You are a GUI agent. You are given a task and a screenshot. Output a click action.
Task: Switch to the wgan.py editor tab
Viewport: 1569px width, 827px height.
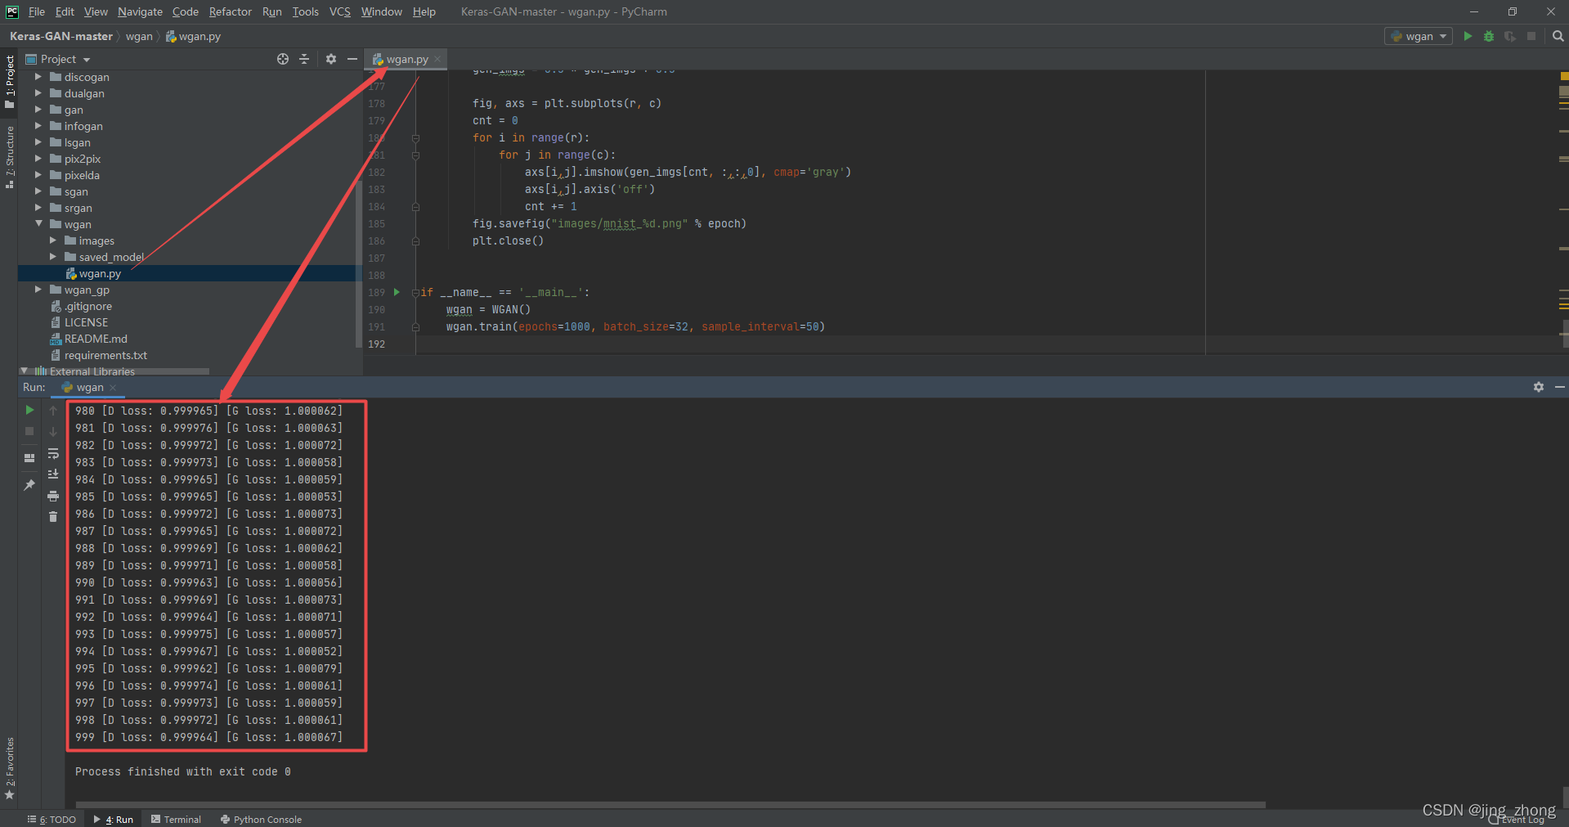[x=406, y=59]
